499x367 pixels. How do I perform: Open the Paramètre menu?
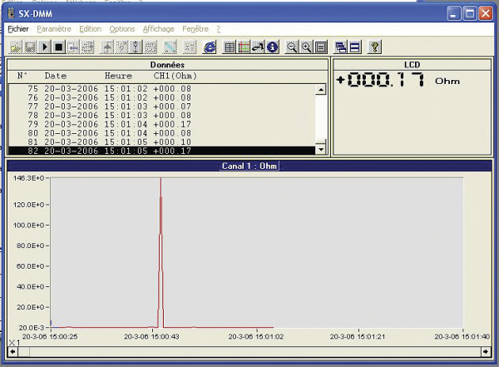[x=54, y=29]
